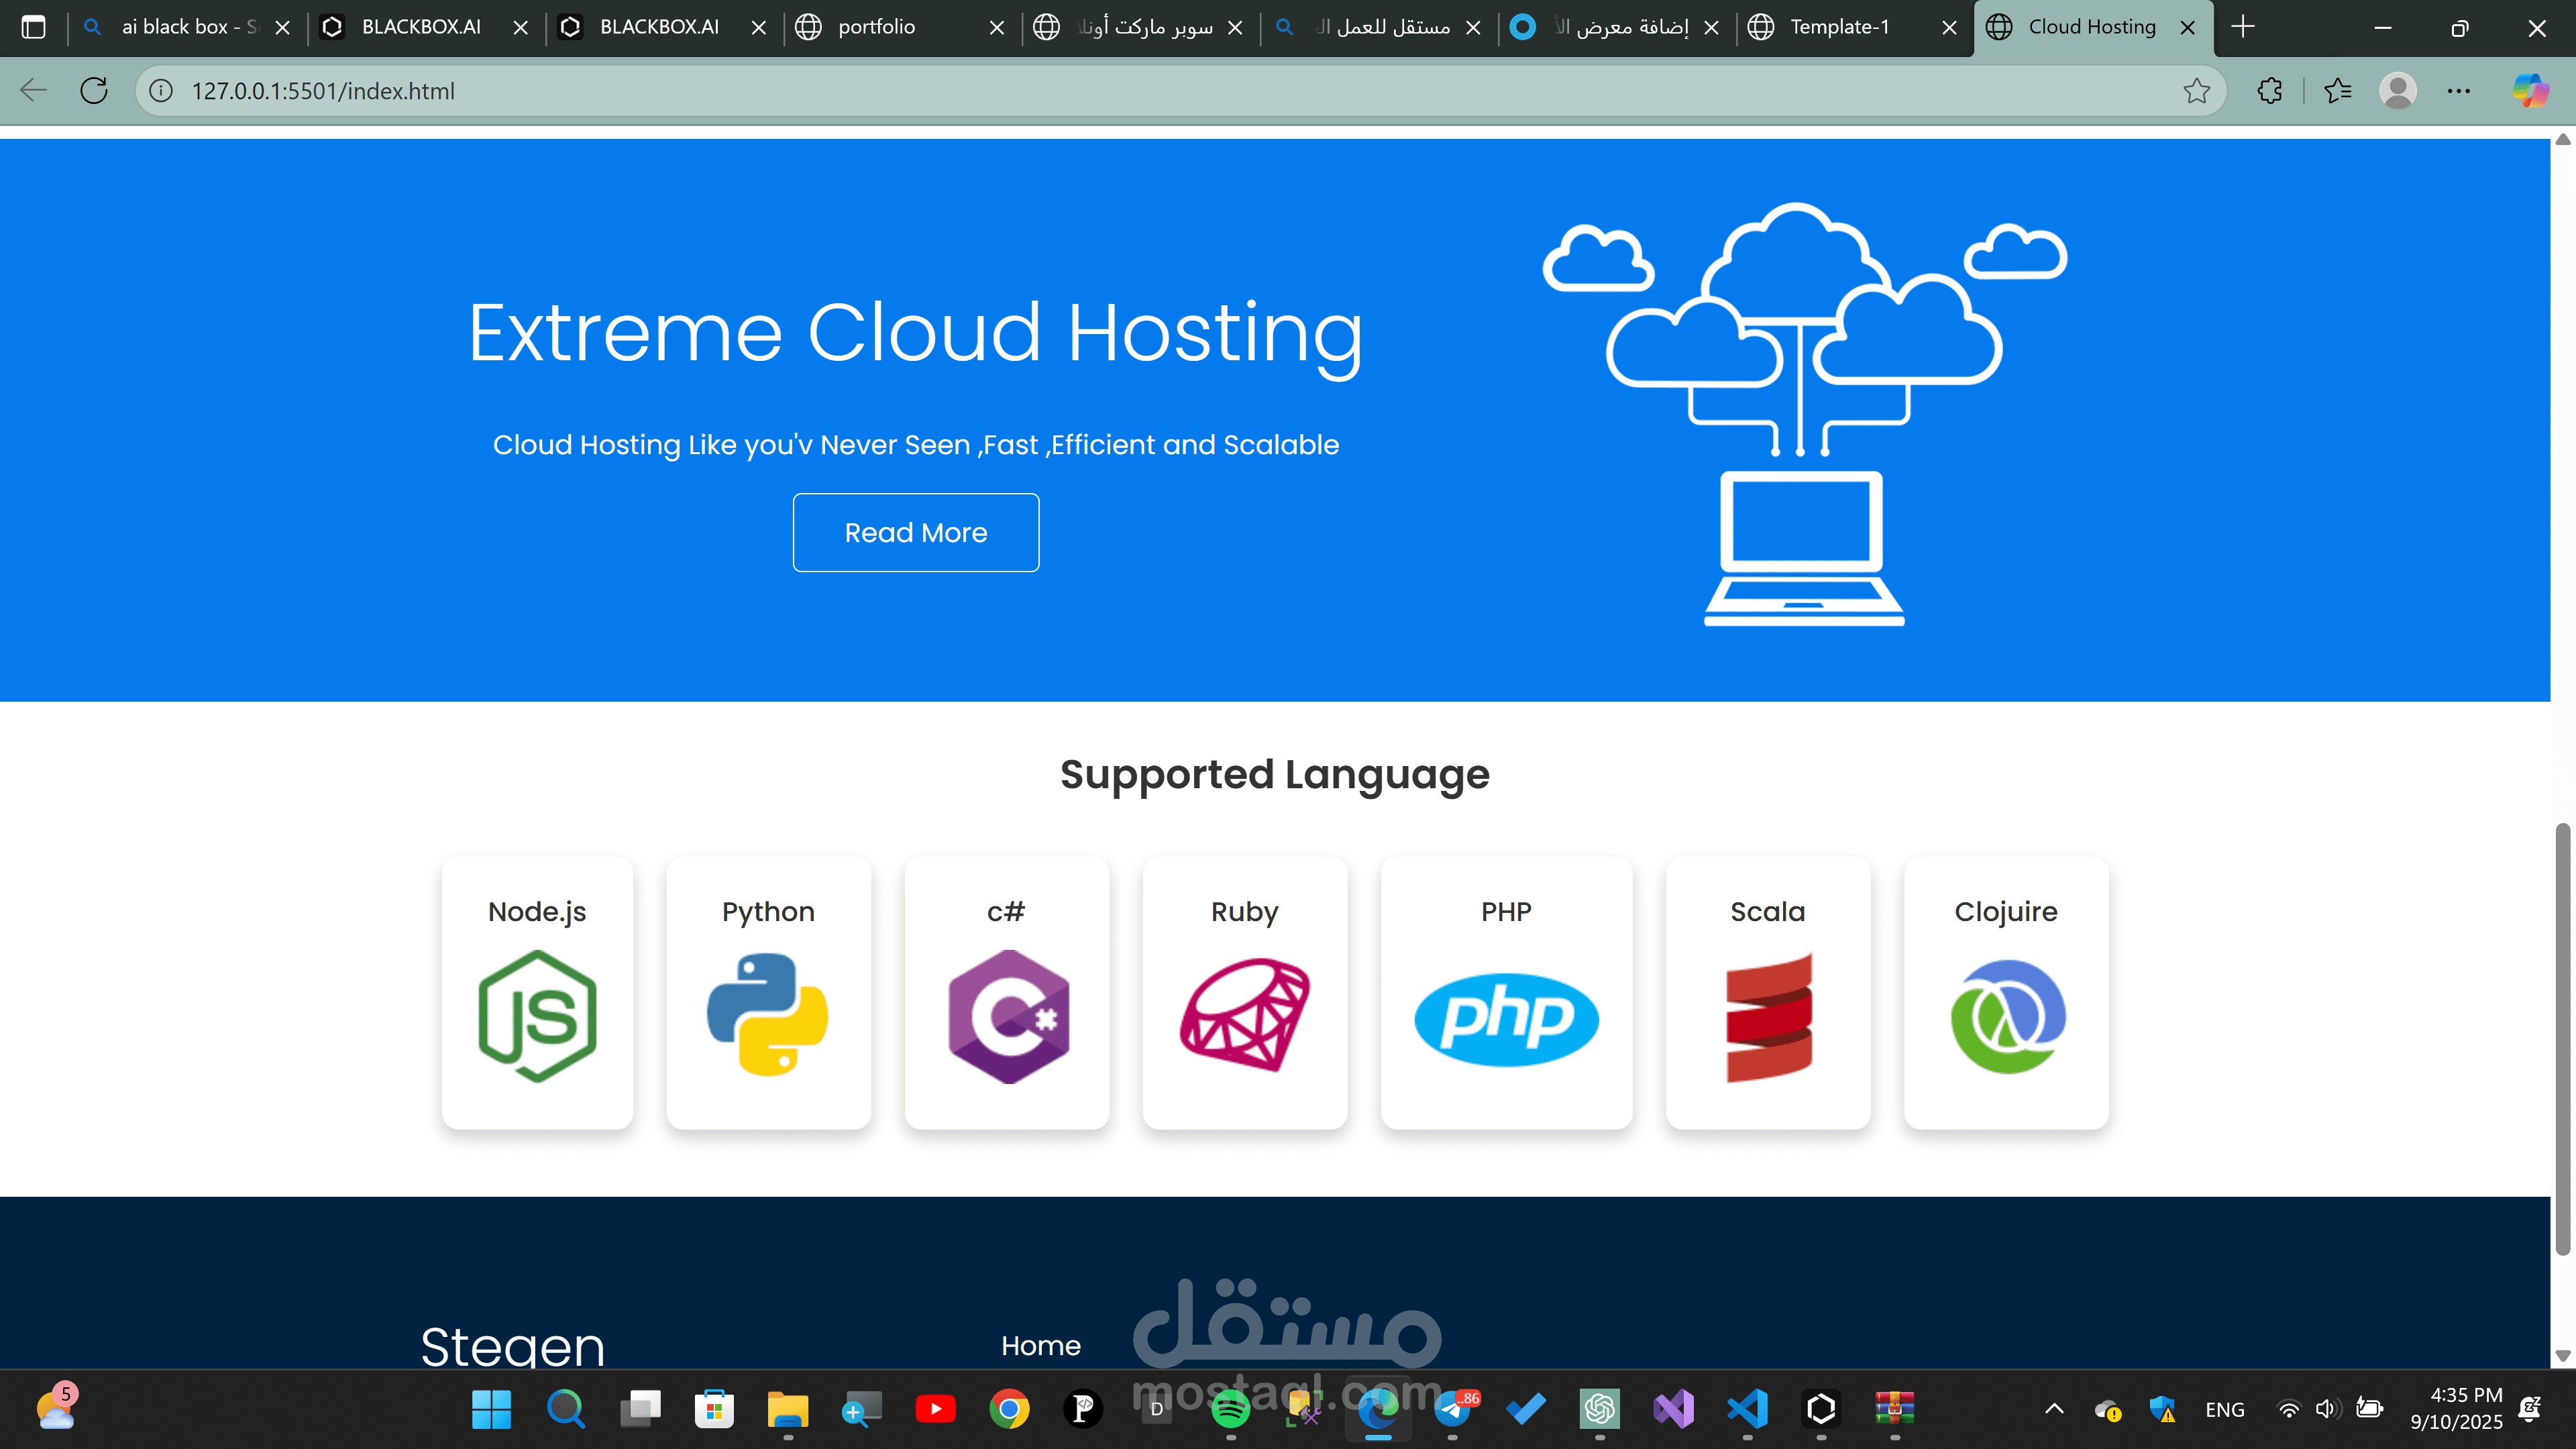Open the Copilot icon in toolbar
Screen dimensions: 2576x1449
click(x=2530, y=91)
